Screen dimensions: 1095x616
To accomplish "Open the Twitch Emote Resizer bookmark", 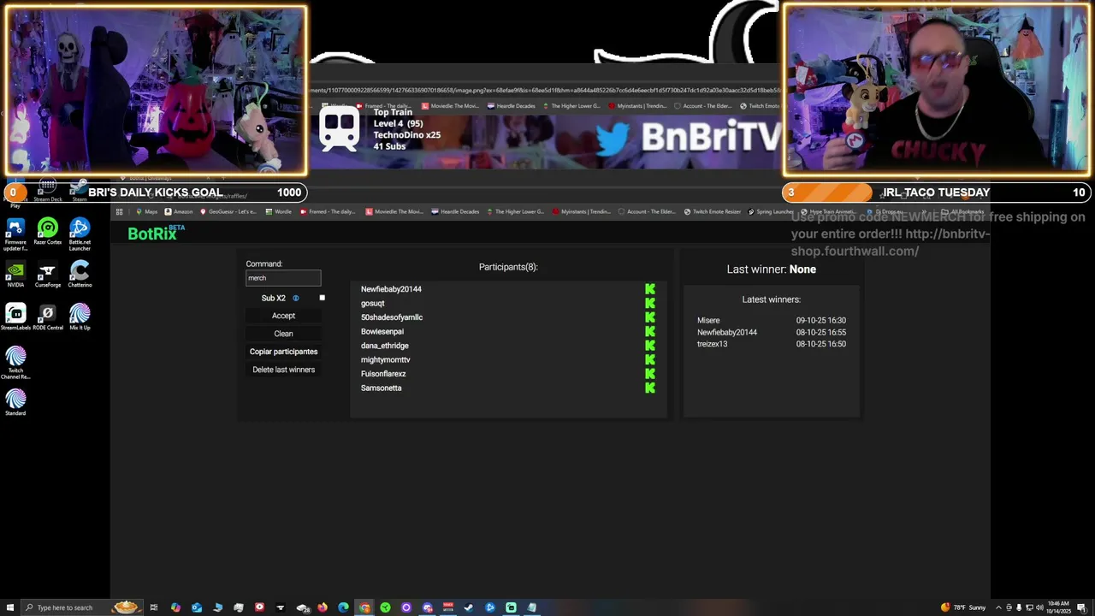I will pyautogui.click(x=713, y=212).
